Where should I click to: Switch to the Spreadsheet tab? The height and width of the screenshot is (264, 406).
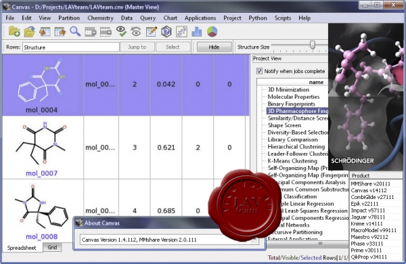22,248
